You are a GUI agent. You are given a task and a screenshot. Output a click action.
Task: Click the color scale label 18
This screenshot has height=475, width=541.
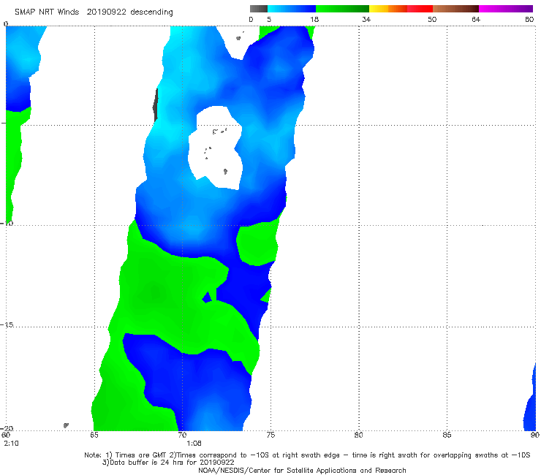(314, 20)
